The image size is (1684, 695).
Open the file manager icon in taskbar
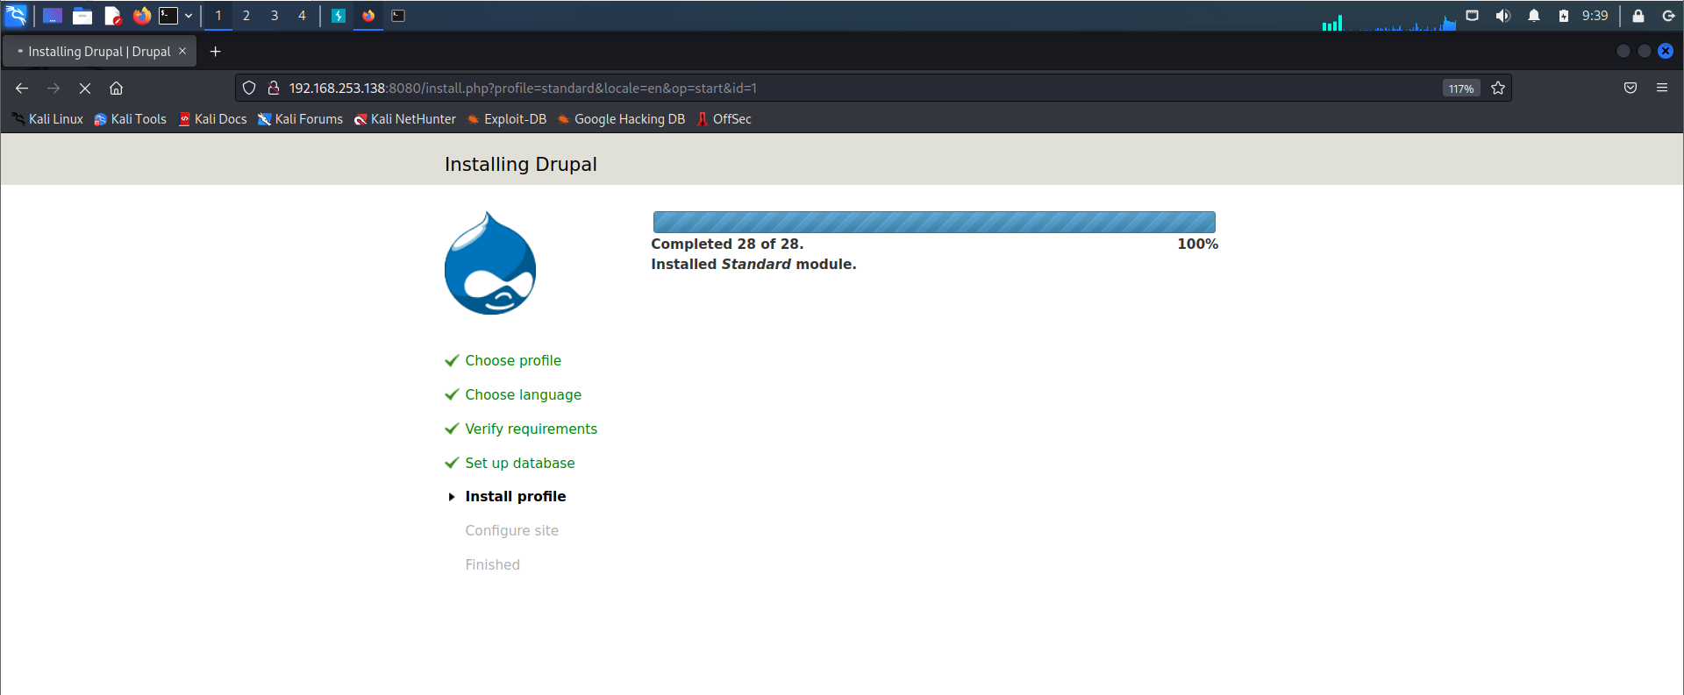(x=82, y=16)
